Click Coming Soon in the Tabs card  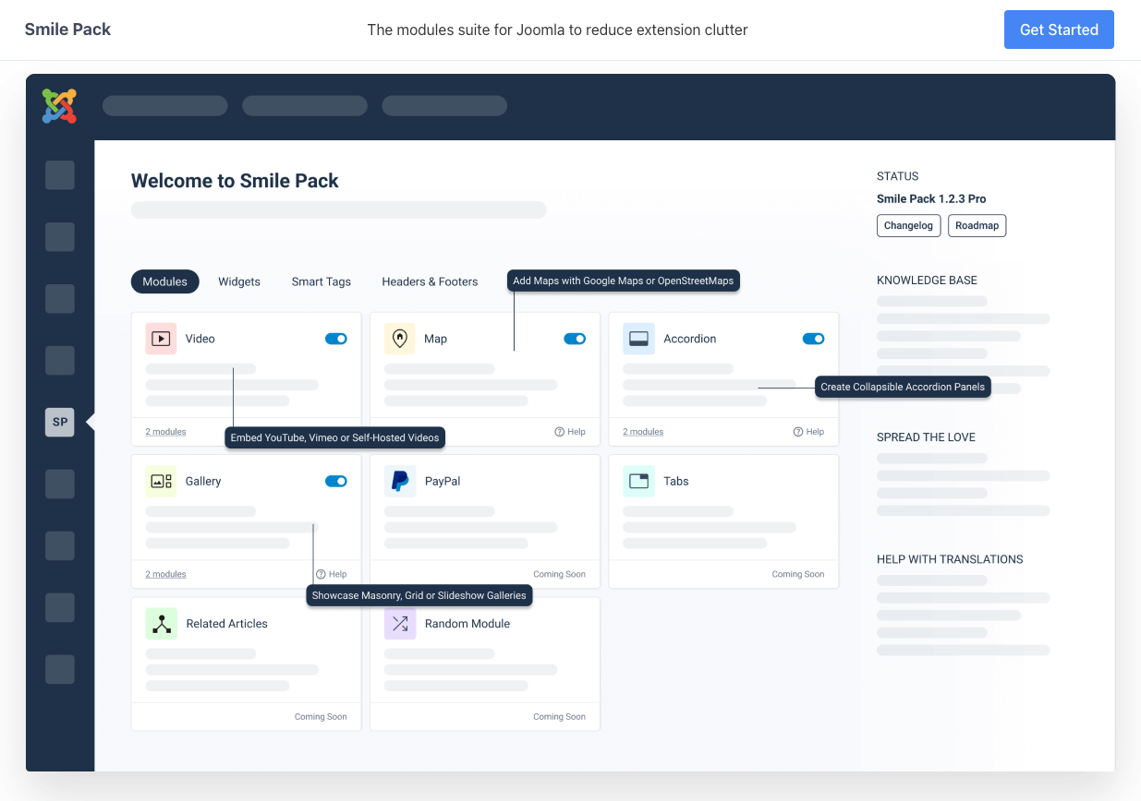[798, 574]
